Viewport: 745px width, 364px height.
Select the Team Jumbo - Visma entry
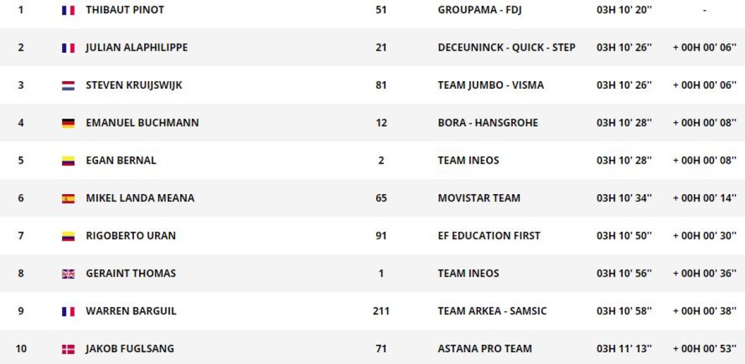[x=490, y=85]
